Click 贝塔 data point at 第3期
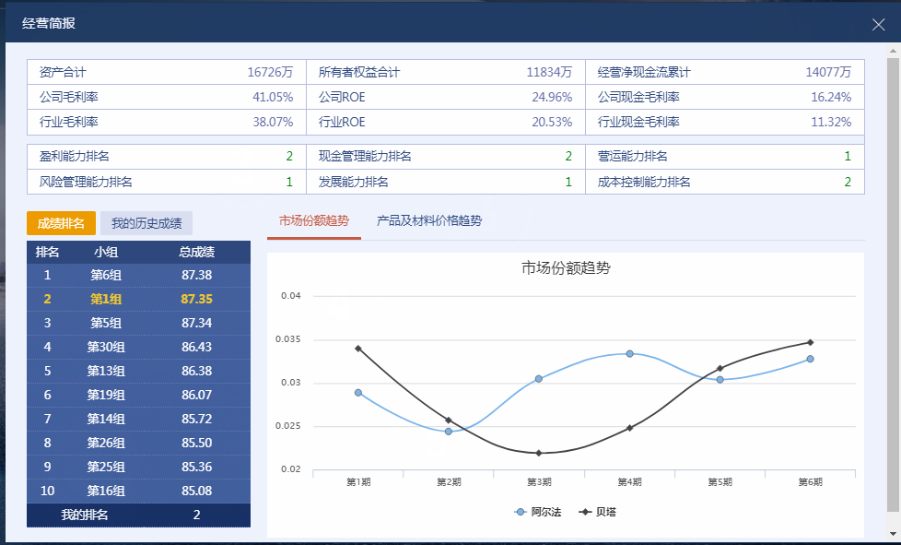This screenshot has width=901, height=545. click(539, 453)
